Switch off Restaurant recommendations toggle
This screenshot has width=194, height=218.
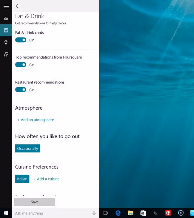point(21,90)
